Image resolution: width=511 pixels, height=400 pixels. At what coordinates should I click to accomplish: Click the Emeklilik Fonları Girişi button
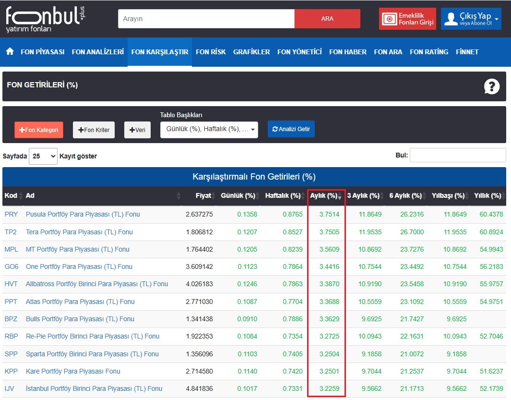pyautogui.click(x=407, y=19)
